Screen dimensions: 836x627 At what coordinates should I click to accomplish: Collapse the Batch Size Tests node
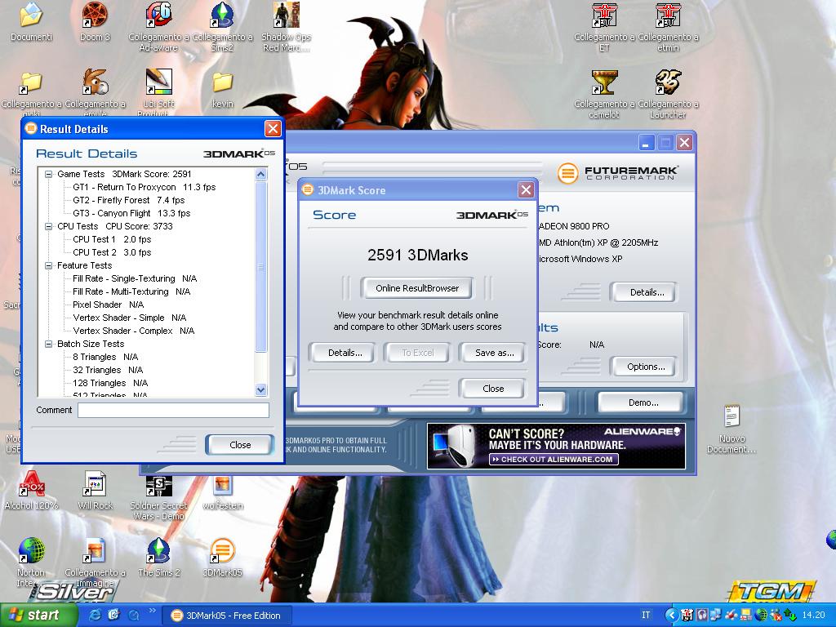[49, 344]
